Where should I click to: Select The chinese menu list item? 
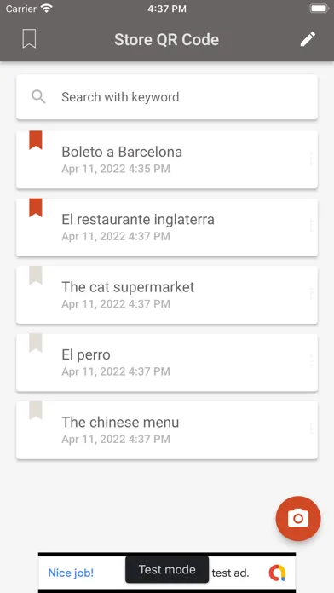167,430
